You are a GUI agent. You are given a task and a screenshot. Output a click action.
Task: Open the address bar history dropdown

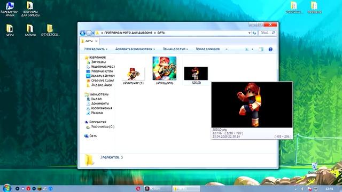tap(250, 33)
